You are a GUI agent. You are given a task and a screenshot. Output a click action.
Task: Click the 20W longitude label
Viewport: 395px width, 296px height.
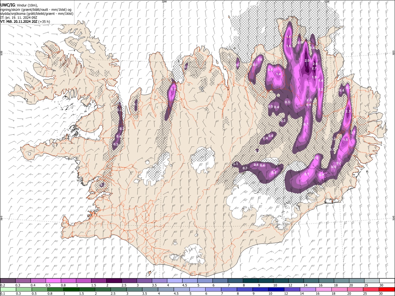(x=164, y=2)
